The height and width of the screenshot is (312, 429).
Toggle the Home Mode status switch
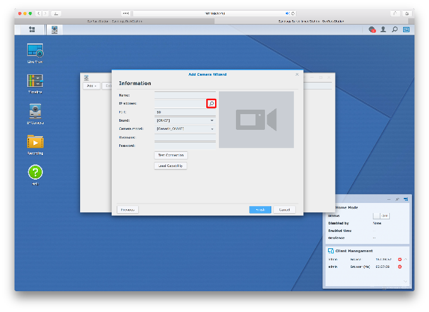tap(382, 216)
